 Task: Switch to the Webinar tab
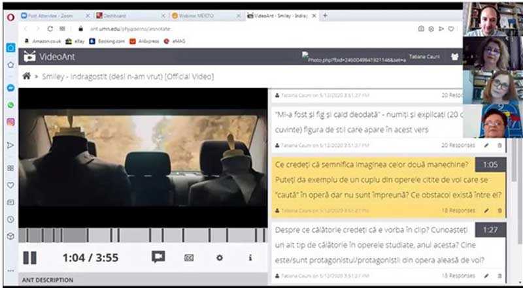pyautogui.click(x=206, y=16)
